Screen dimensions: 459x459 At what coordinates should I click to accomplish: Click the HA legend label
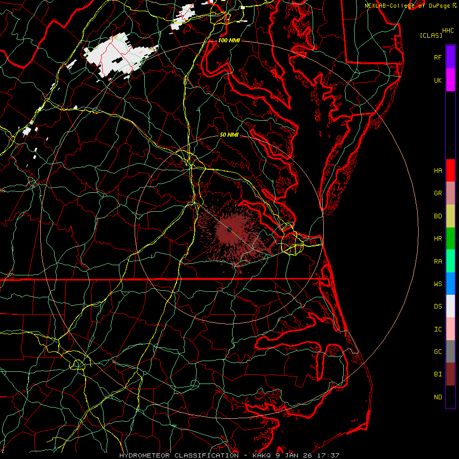pyautogui.click(x=438, y=171)
